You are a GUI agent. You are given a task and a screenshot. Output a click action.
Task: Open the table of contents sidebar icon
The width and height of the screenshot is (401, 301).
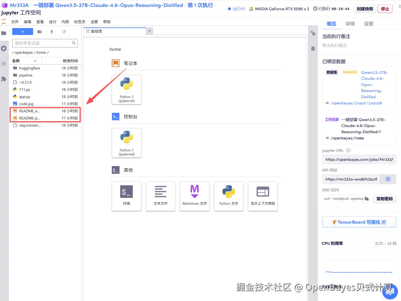click(x=4, y=63)
